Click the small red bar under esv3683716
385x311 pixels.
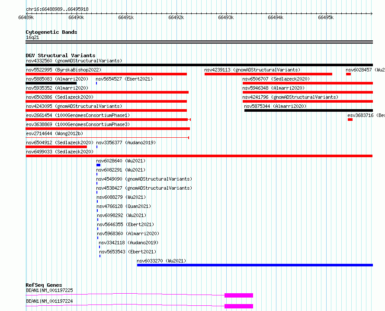[x=350, y=120]
